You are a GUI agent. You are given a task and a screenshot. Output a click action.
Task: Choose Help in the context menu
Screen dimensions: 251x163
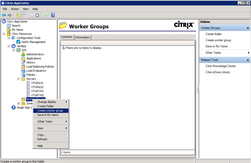[x=51, y=146]
